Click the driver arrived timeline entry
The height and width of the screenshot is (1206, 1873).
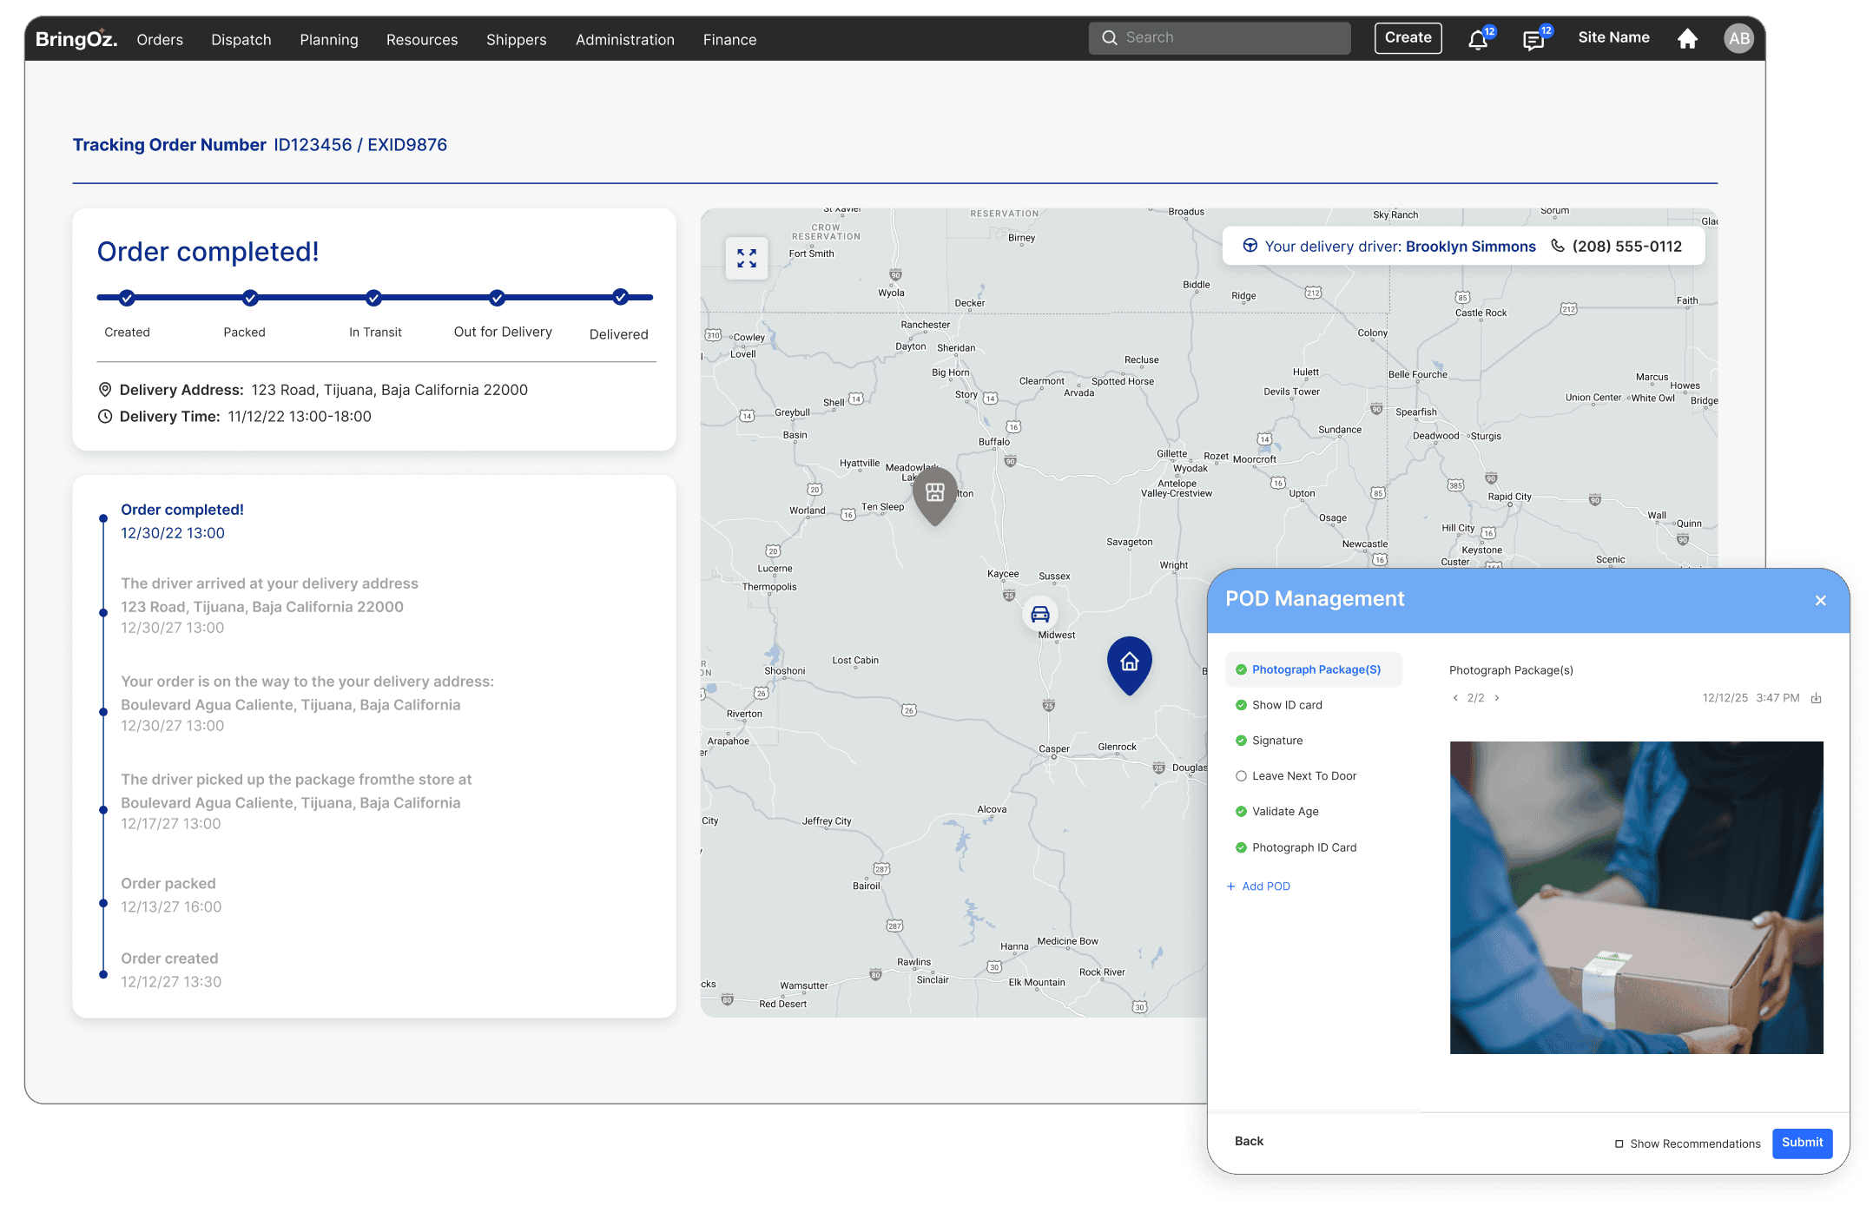(269, 605)
